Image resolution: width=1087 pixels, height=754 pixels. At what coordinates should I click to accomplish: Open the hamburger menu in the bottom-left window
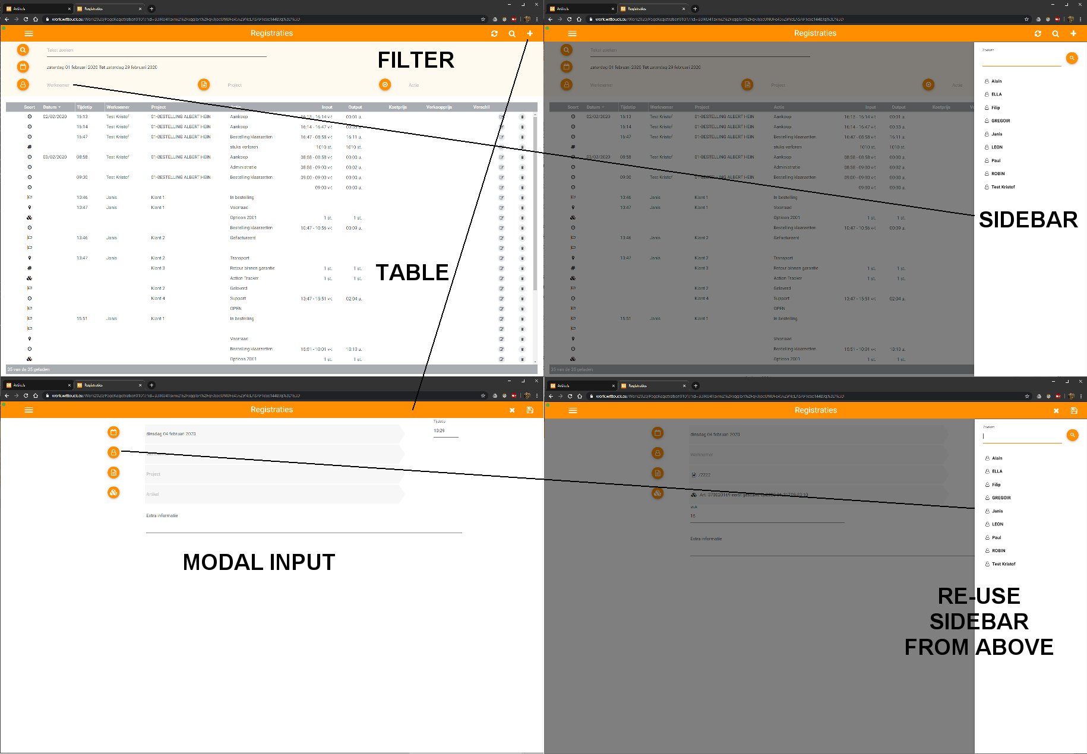29,410
